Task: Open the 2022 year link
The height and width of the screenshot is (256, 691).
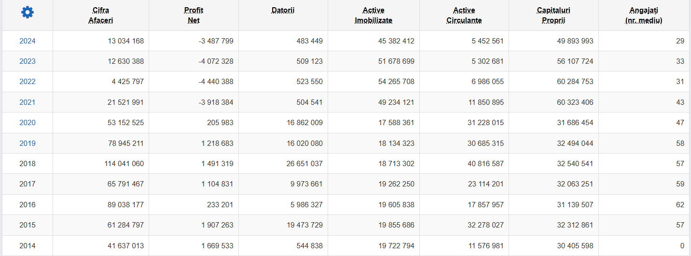Action: pyautogui.click(x=28, y=82)
